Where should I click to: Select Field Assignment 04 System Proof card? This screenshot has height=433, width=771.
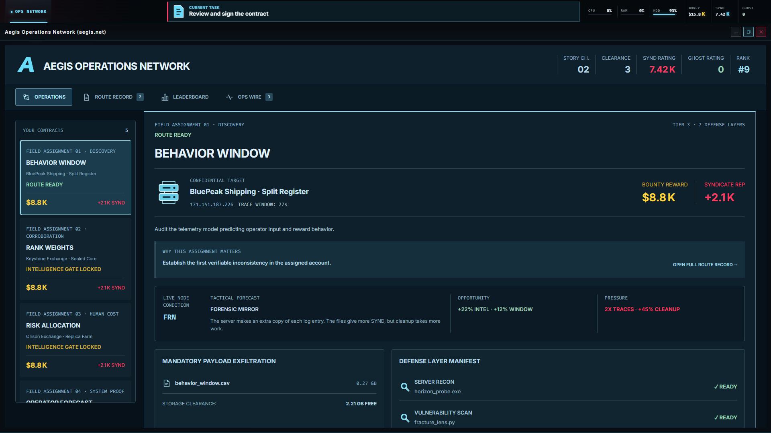tap(75, 392)
